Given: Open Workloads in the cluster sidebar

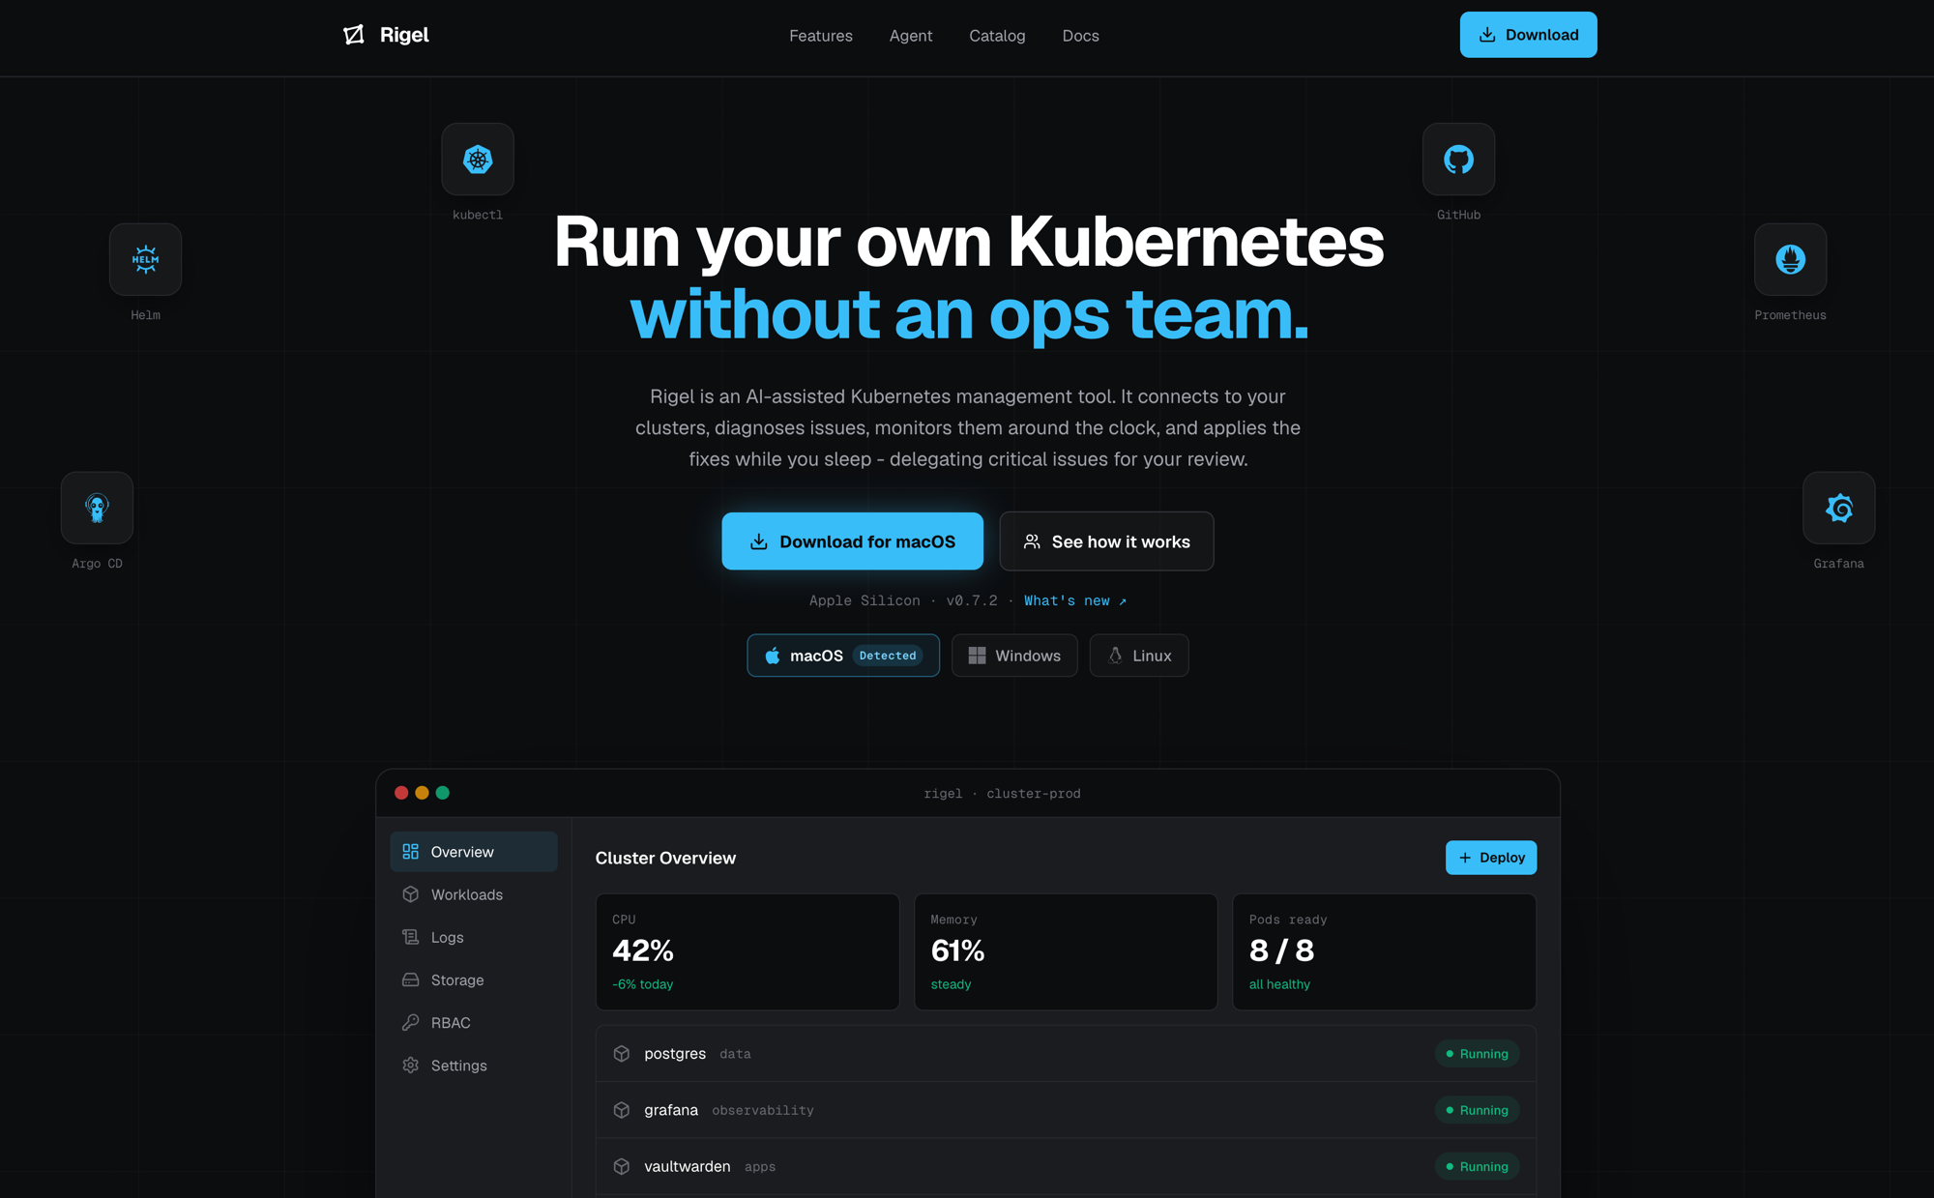Looking at the screenshot, I should [x=474, y=894].
